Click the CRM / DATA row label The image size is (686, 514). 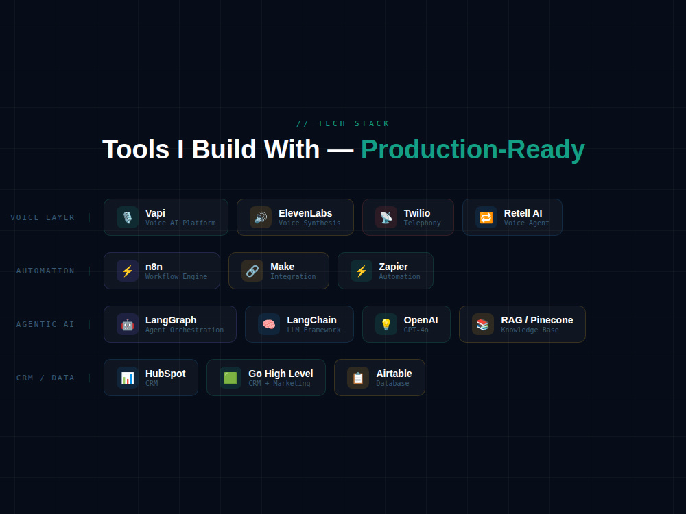[x=45, y=378]
